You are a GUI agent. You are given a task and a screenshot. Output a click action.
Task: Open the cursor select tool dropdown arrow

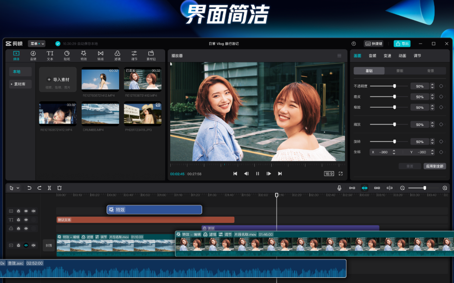18,188
